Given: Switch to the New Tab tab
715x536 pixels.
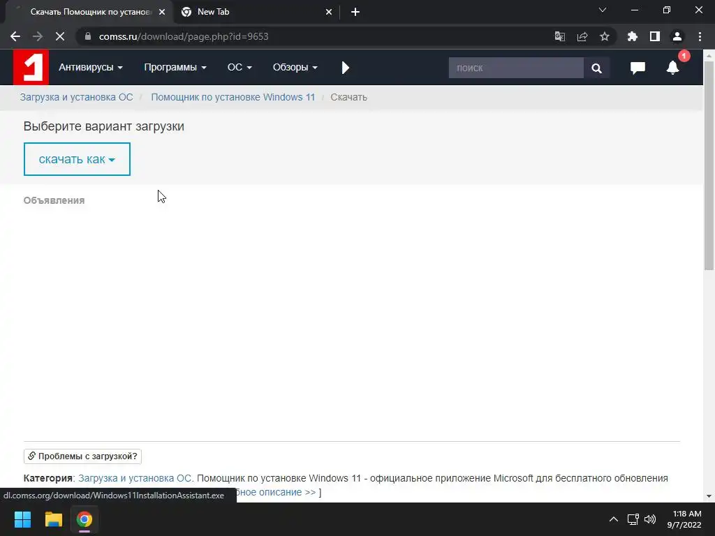Looking at the screenshot, I should click(x=256, y=12).
